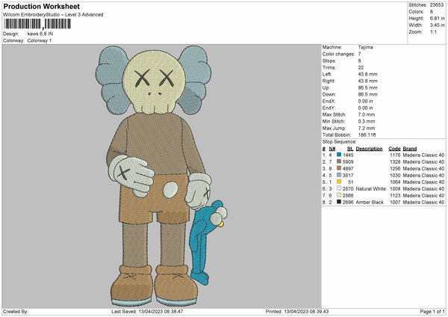Viewport: 448px width, 317px height.
Task: Click the Trims value 22
Action: coord(361,67)
